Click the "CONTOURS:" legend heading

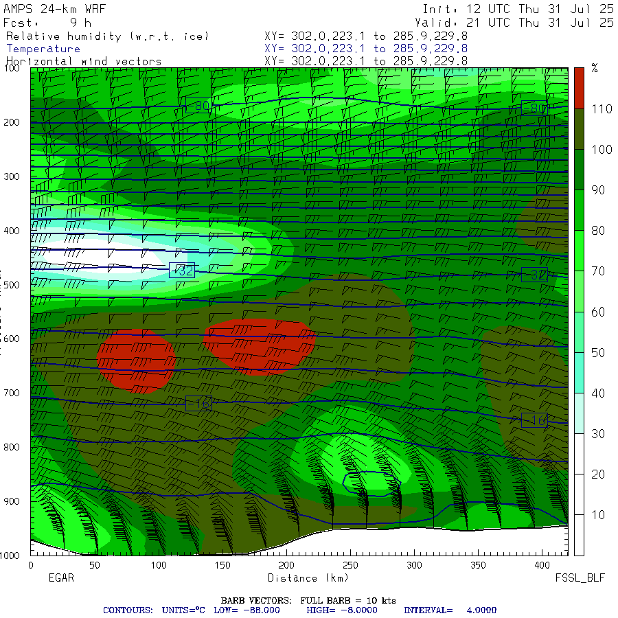pyautogui.click(x=128, y=610)
